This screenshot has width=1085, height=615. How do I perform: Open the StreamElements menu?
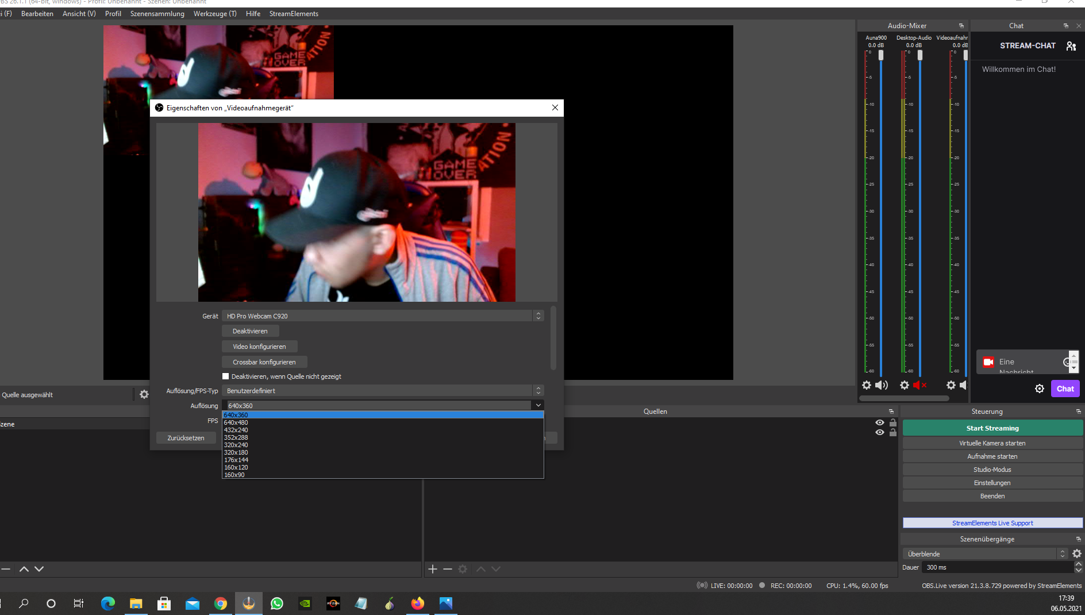[x=293, y=14]
